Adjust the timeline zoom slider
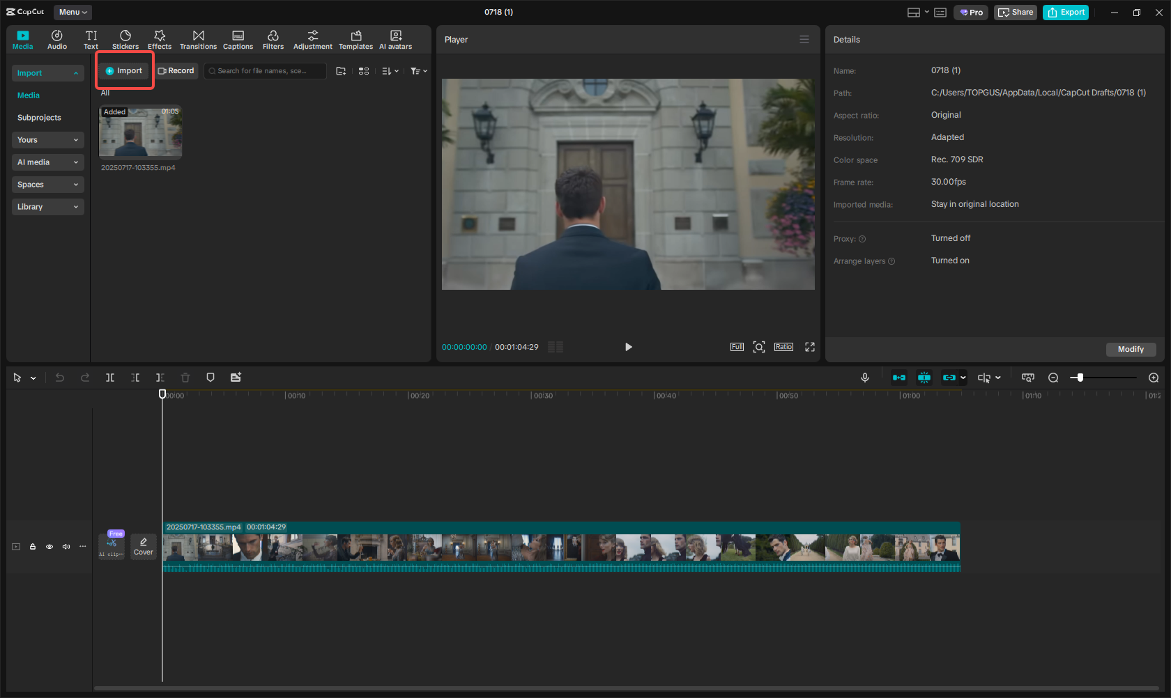The height and width of the screenshot is (698, 1171). pos(1104,378)
